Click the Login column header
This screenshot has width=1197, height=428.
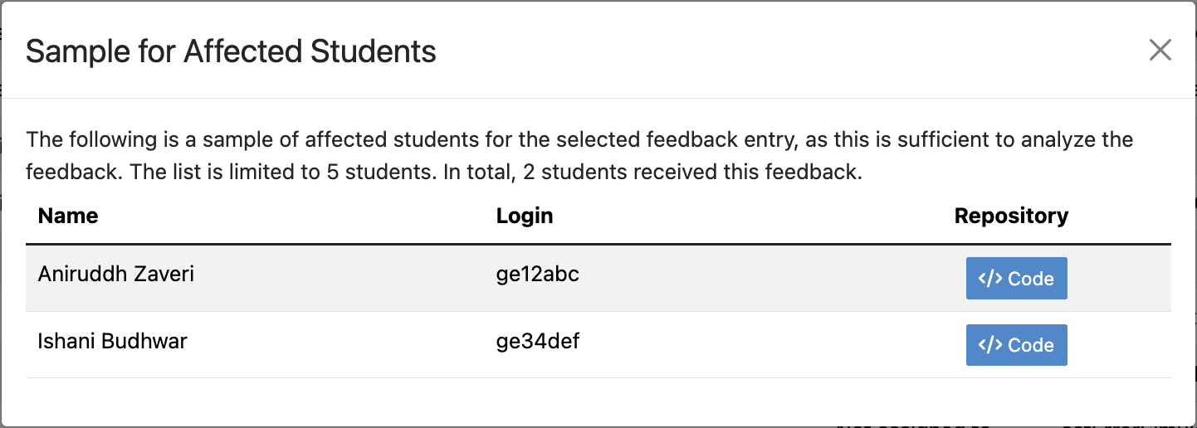pyautogui.click(x=525, y=216)
